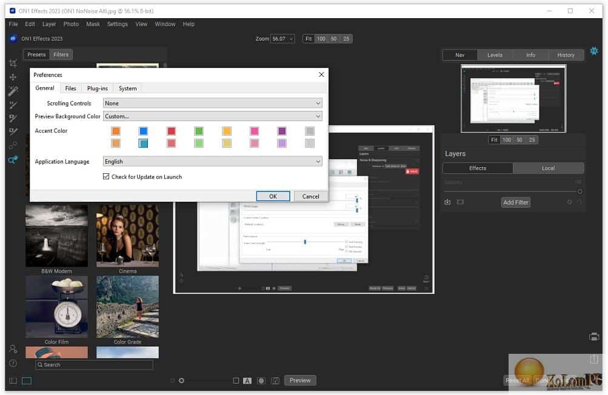Click the Fit zoom button in top toolbar
608x395 pixels.
click(309, 39)
